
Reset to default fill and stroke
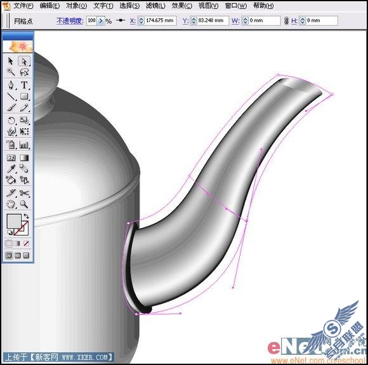[10, 232]
